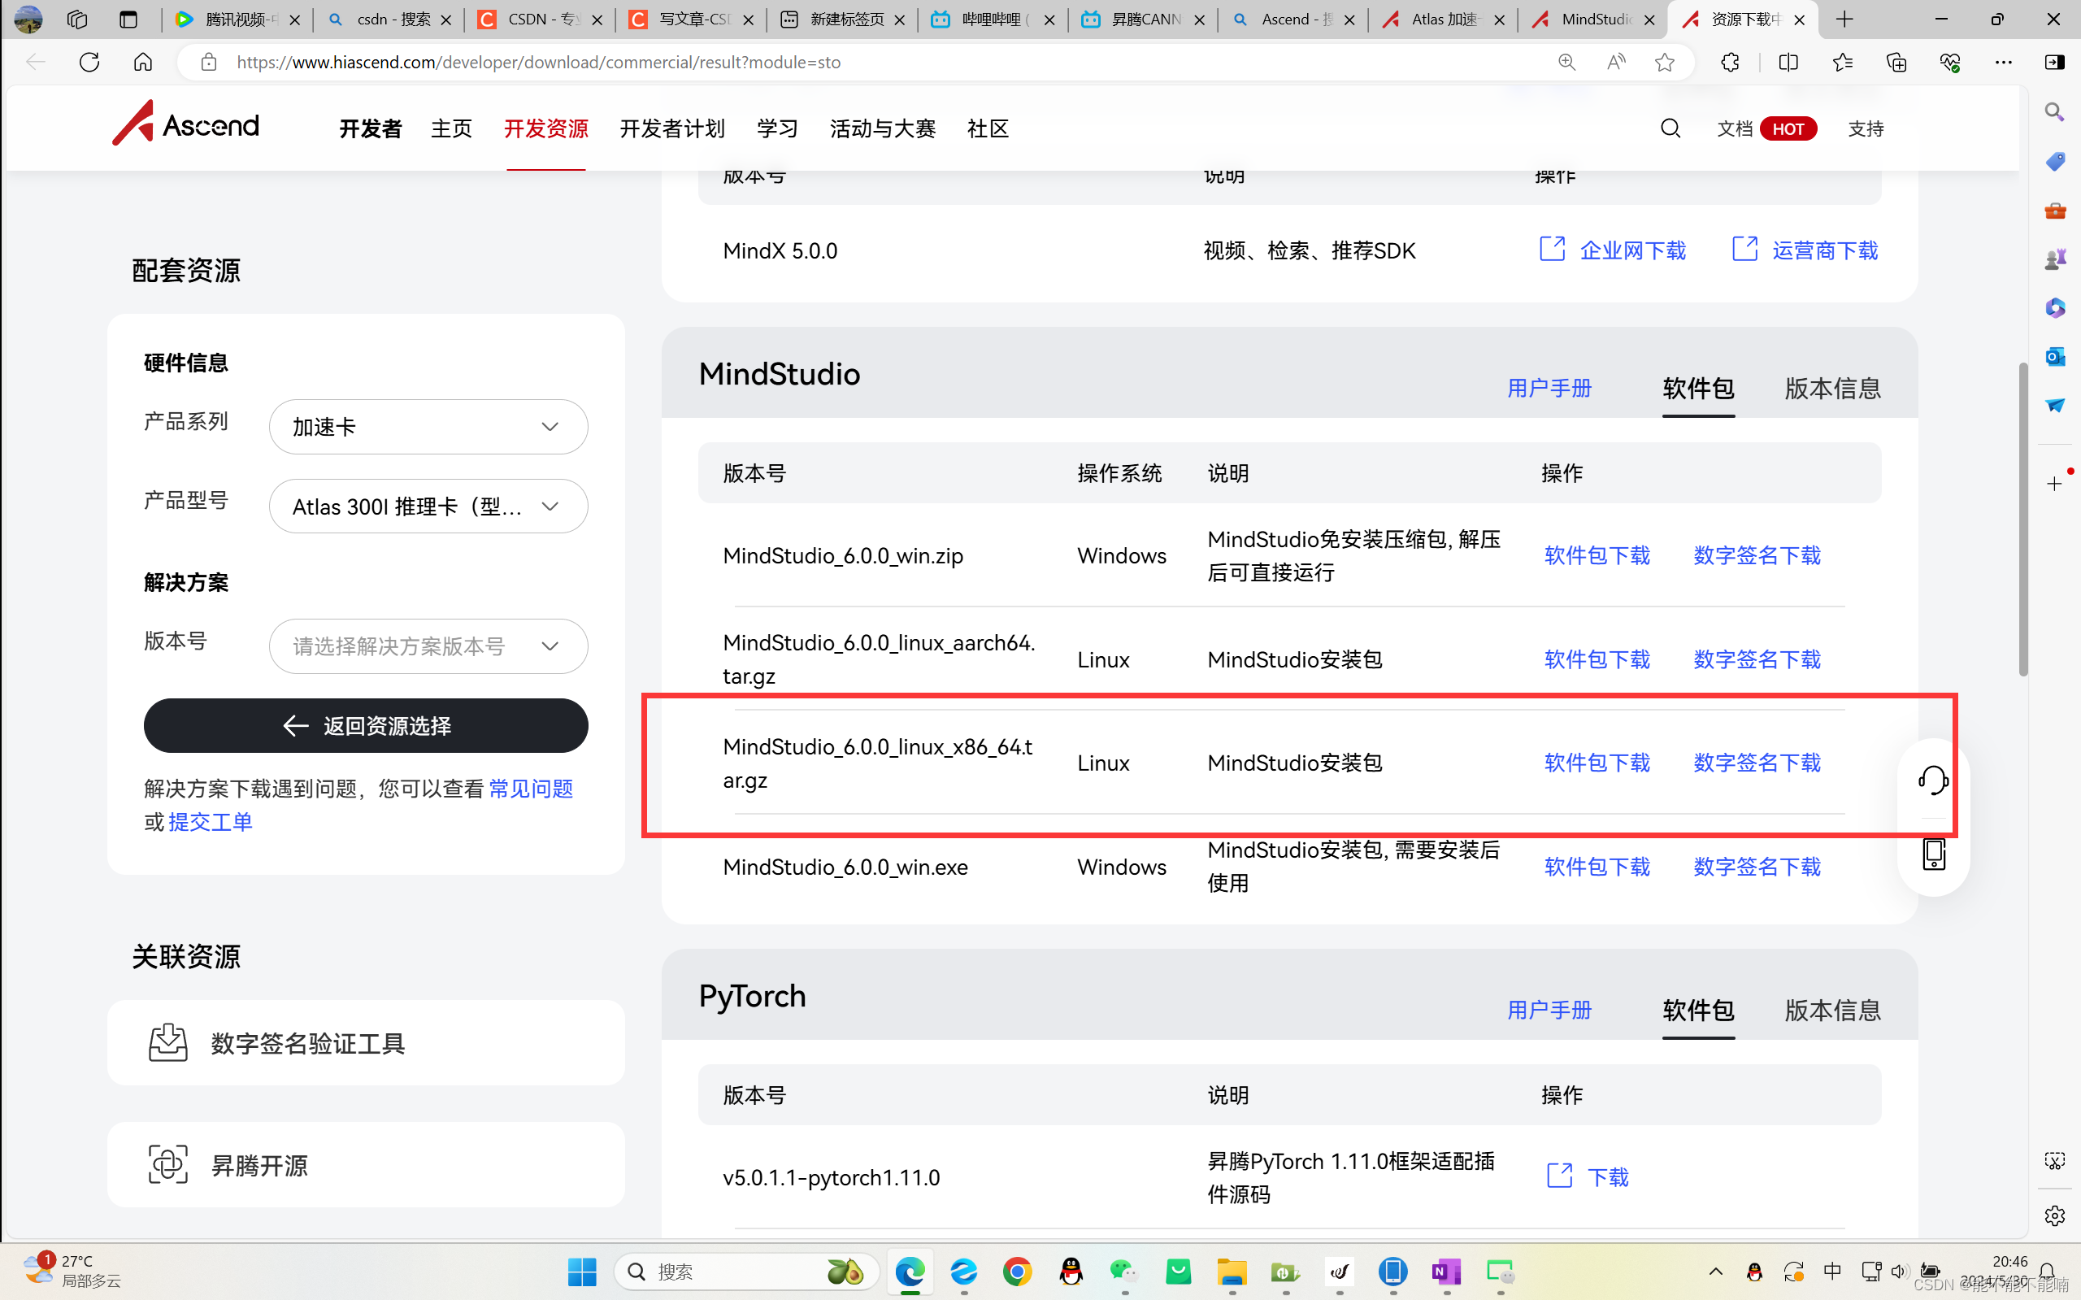Switch to MindStudio 版本信息 tab
2081x1300 pixels.
(1831, 389)
